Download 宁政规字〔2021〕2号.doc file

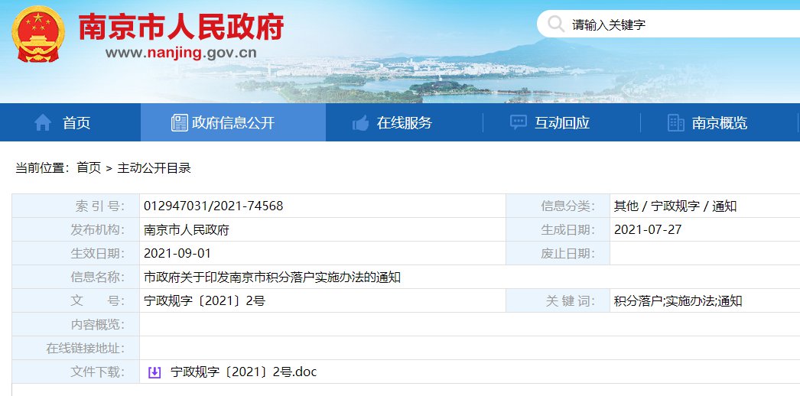coord(243,372)
